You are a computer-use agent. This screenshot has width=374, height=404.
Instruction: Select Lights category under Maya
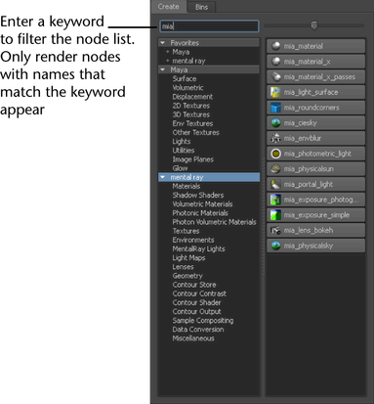coord(182,142)
